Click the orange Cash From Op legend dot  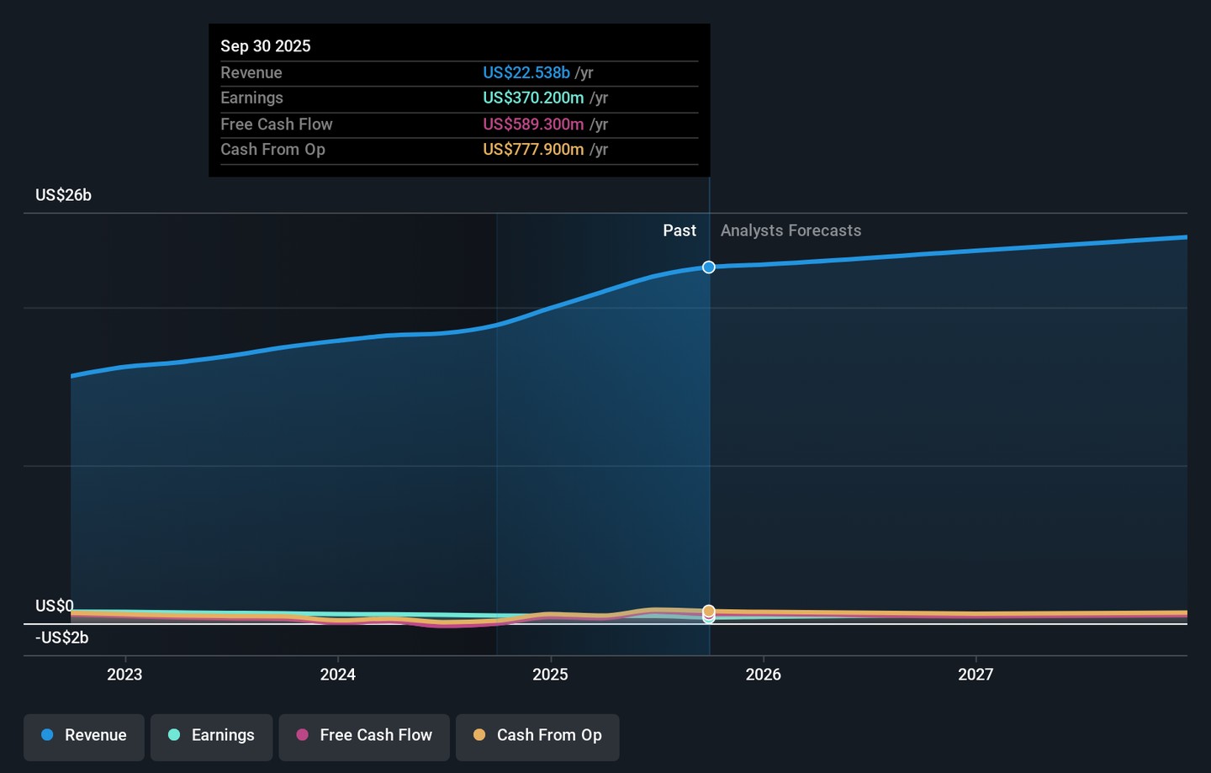pos(479,735)
